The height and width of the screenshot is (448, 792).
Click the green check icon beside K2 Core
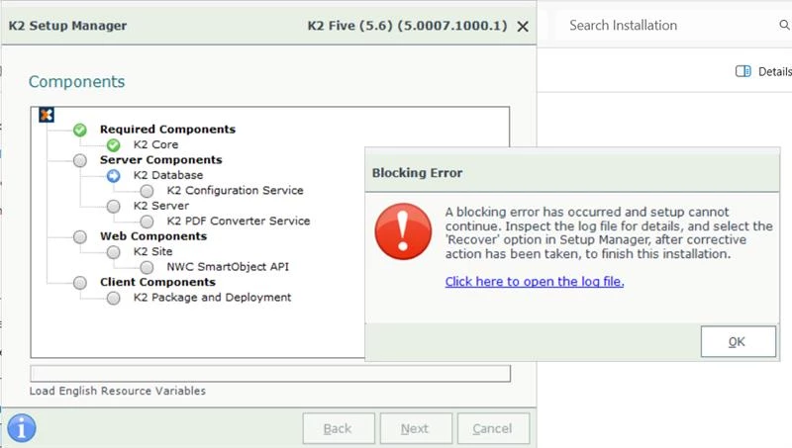113,145
